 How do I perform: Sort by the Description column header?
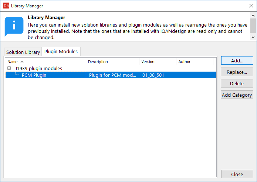(x=113, y=62)
